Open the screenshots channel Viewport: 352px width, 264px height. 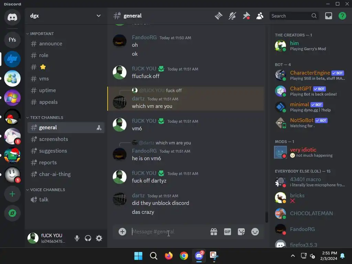(66, 139)
